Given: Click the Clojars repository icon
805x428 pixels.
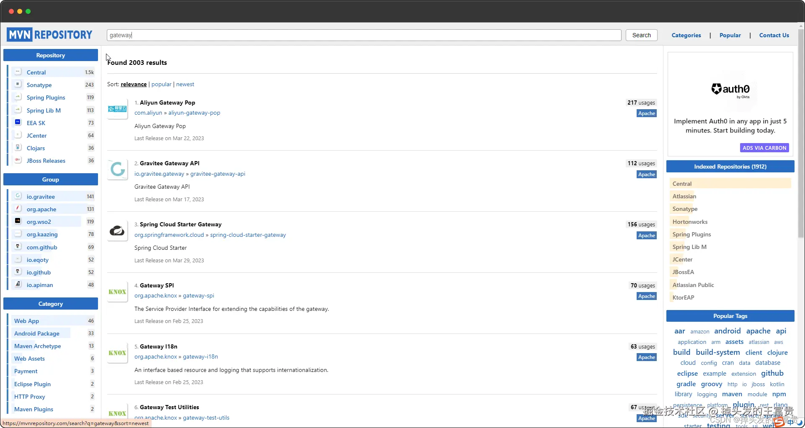Looking at the screenshot, I should point(18,148).
